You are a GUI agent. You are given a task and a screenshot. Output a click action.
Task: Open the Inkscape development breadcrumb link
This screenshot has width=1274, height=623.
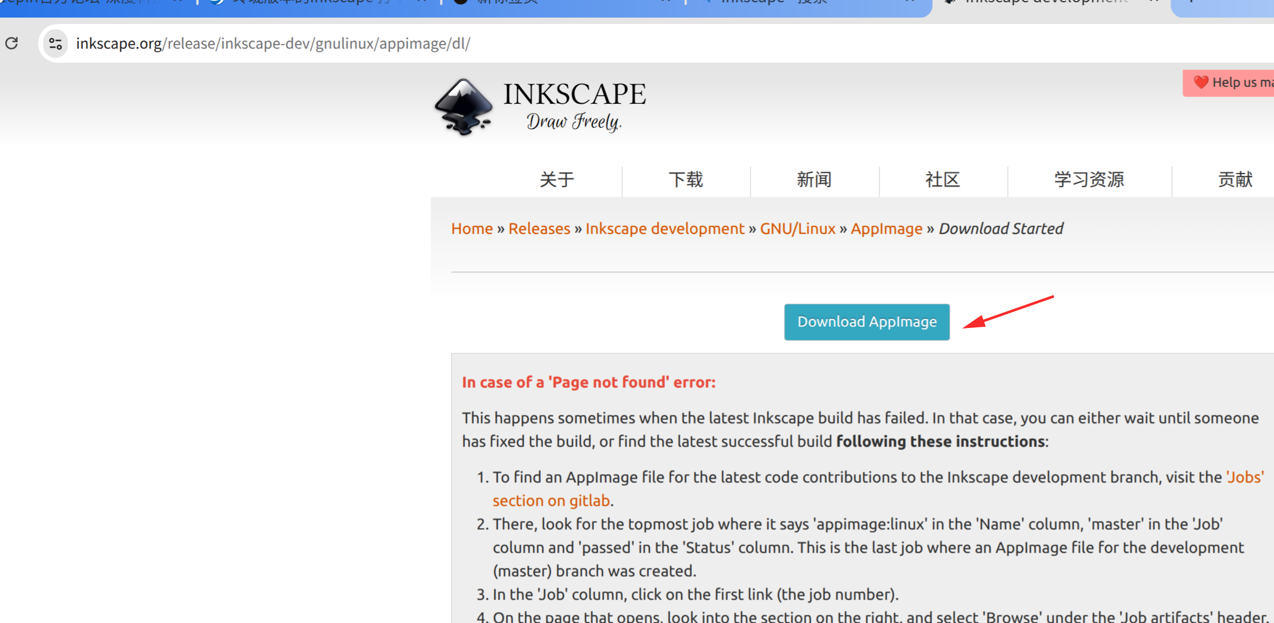(665, 229)
